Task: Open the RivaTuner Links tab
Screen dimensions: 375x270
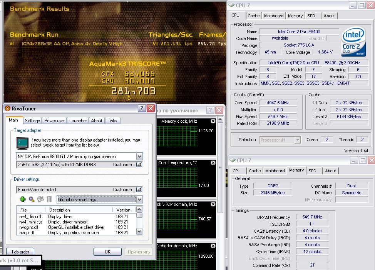Action: coord(112,121)
